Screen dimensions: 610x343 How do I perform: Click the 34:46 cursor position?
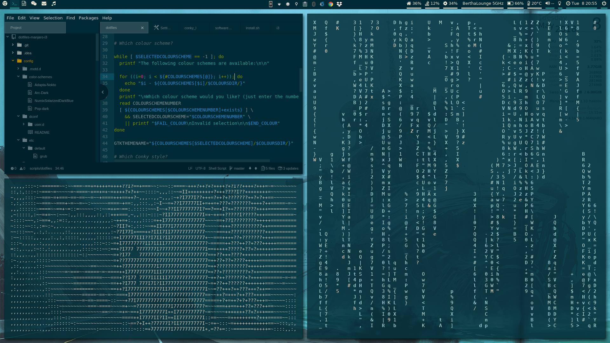59,168
